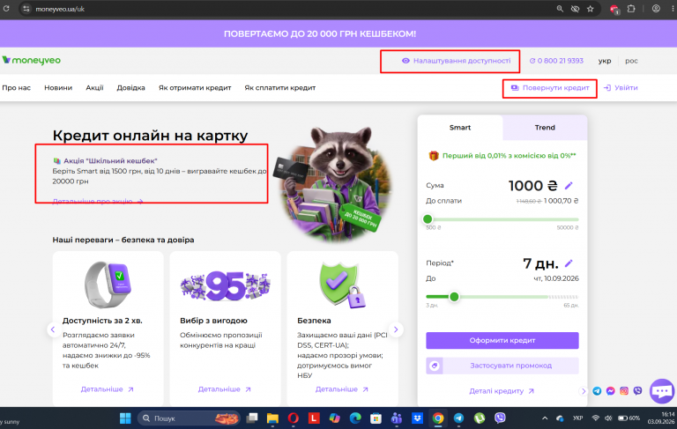677x429 pixels.
Task: Launch Opera browser from taskbar
Action: click(x=294, y=418)
